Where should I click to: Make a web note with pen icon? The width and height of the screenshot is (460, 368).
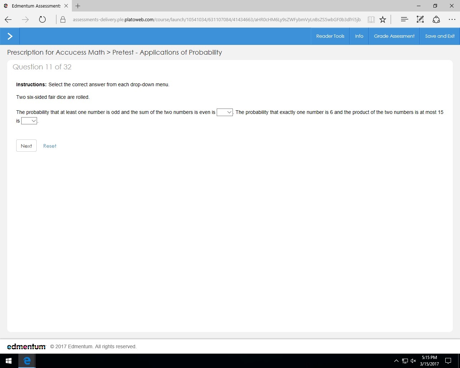pos(420,19)
